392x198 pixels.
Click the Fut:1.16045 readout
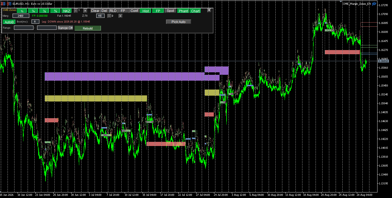64,16
